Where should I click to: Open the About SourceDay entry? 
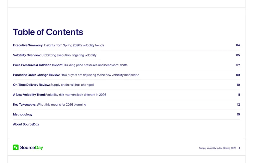[x=26, y=125]
